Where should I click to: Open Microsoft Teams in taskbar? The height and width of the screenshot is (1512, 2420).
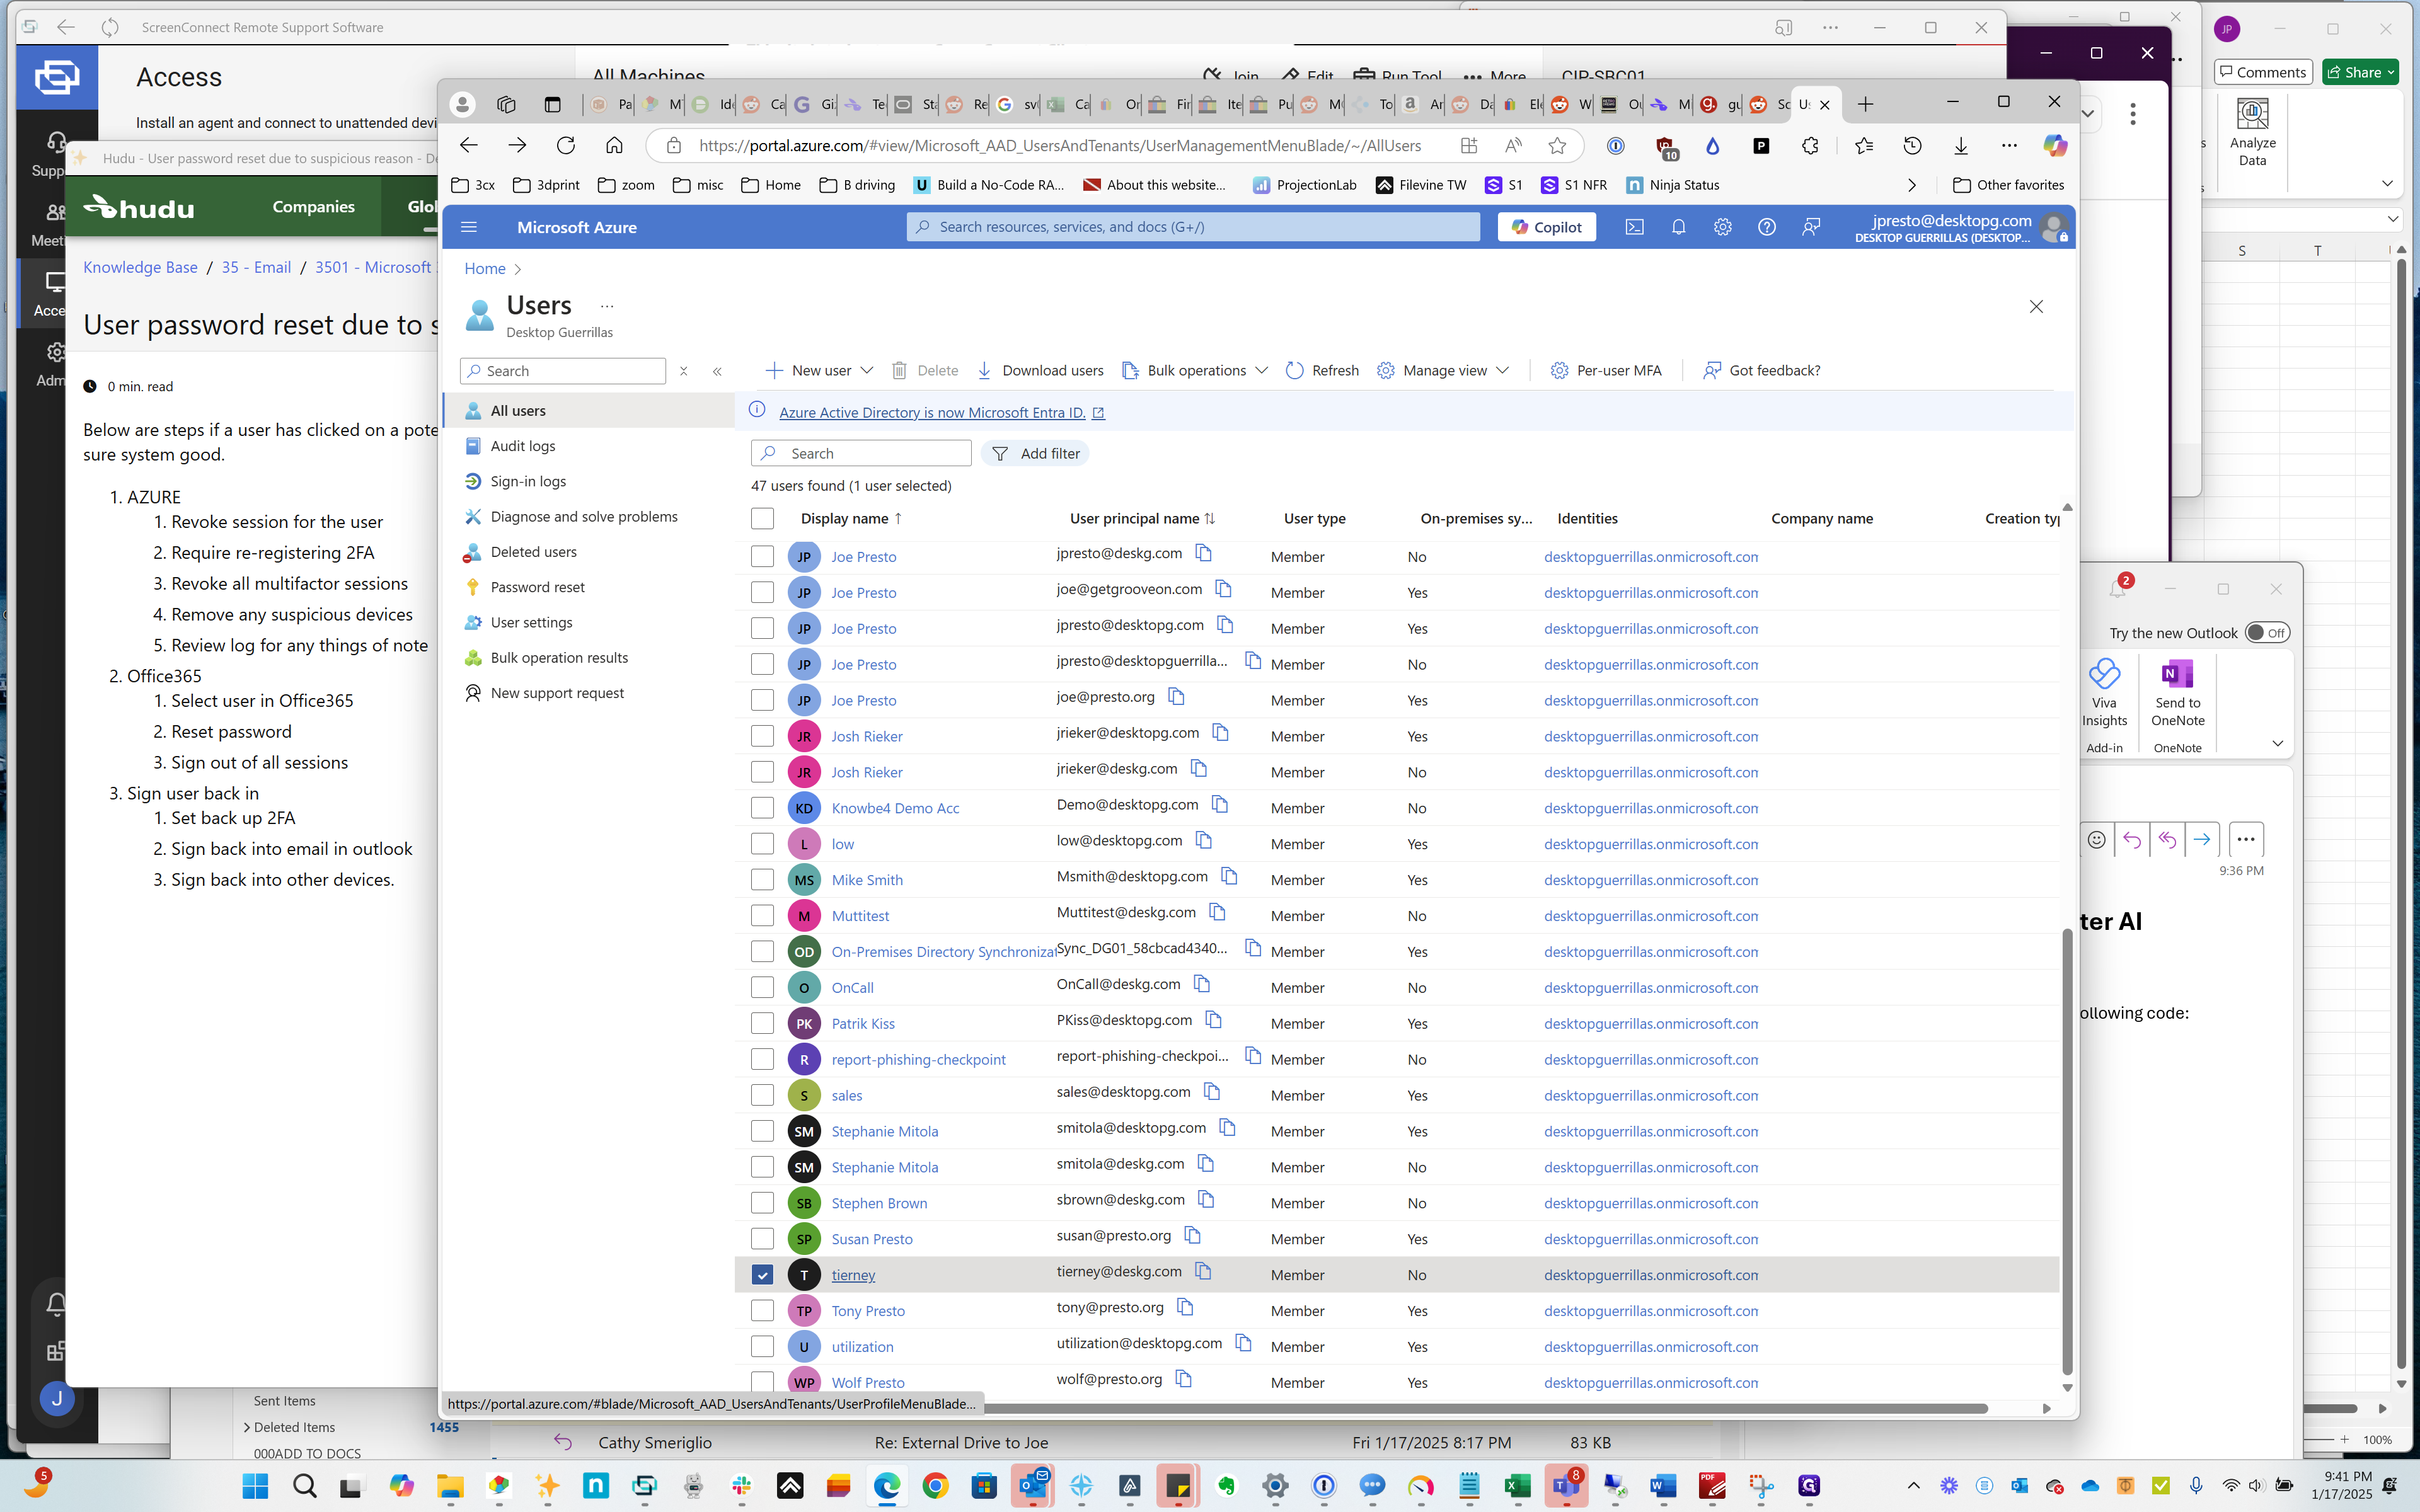(x=1566, y=1486)
